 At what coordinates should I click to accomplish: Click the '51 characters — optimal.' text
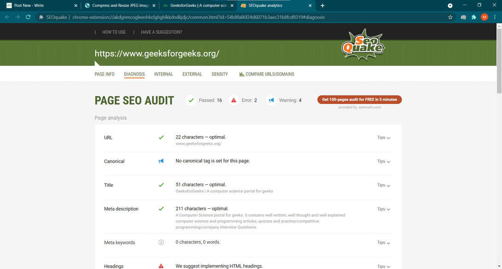coord(201,185)
